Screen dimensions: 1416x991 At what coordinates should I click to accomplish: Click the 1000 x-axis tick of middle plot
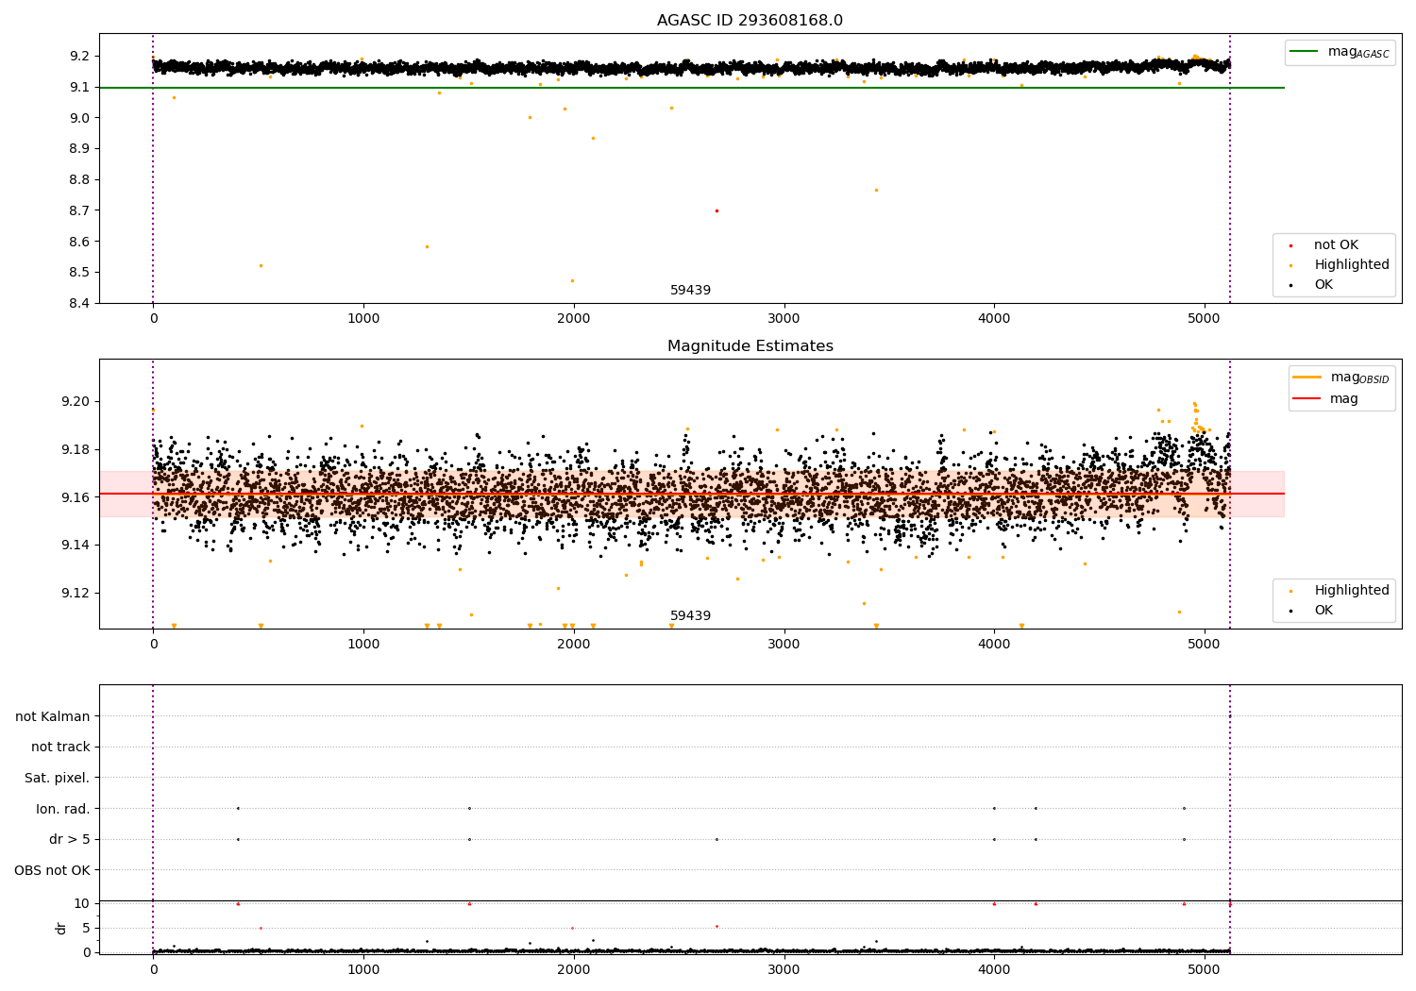click(363, 645)
